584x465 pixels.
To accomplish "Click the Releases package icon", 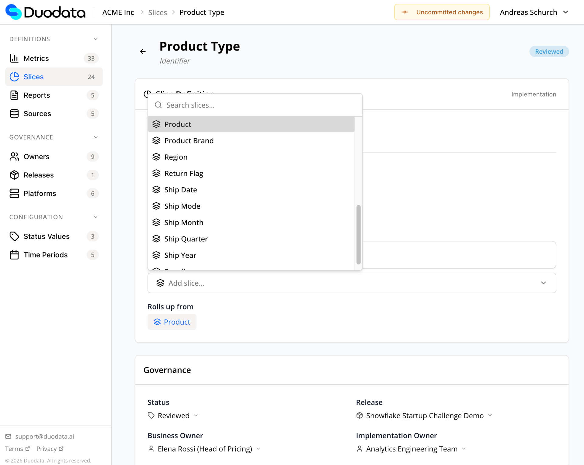I will [x=14, y=175].
